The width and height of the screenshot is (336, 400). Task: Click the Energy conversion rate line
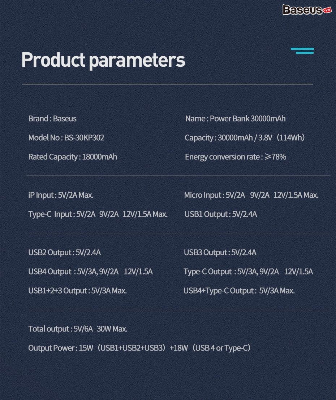(x=235, y=157)
